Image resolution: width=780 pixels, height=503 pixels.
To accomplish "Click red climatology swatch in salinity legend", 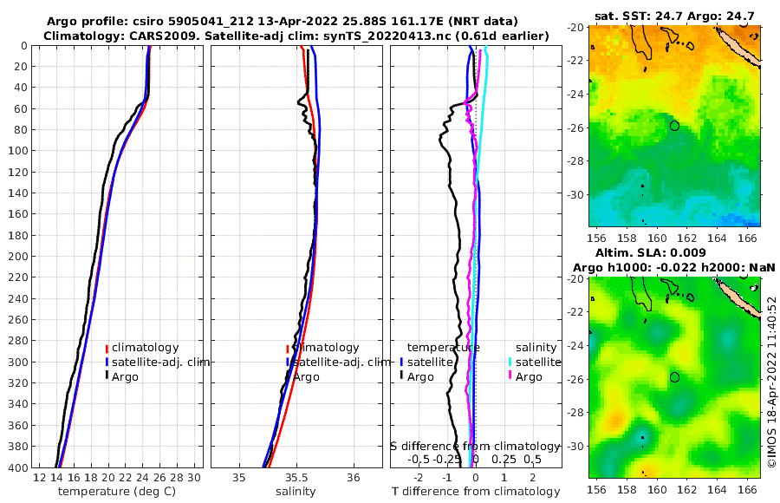I will [x=288, y=349].
